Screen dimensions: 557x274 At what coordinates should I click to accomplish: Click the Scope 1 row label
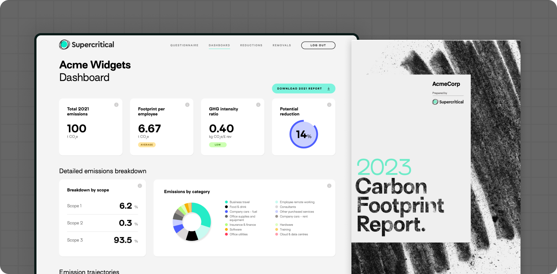74,206
